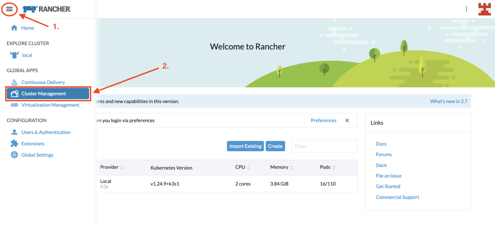Open the vertical three-dot menu
The width and height of the screenshot is (495, 227).
point(466,9)
